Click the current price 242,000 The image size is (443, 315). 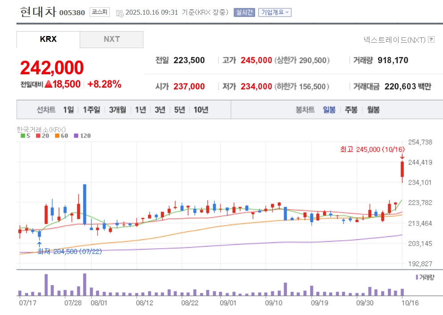(x=52, y=68)
